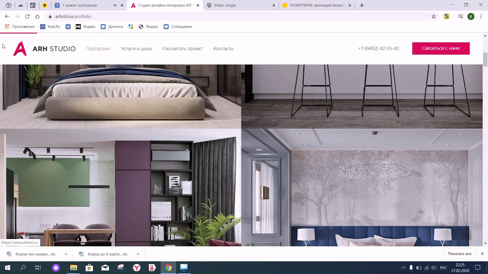This screenshot has height=274, width=488.
Task: Open the Mail.Ru bookmark
Action: tap(50, 27)
